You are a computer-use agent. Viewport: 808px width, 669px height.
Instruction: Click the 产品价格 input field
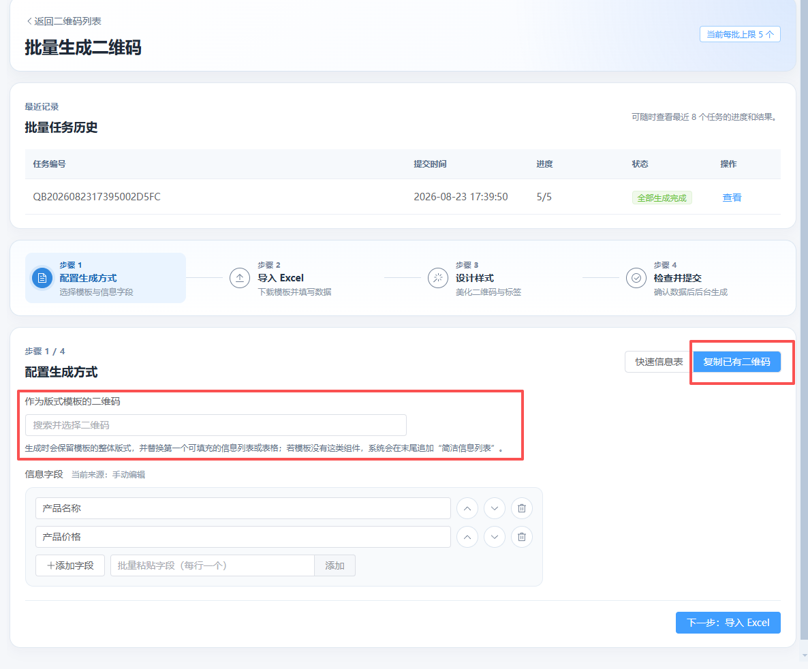243,537
